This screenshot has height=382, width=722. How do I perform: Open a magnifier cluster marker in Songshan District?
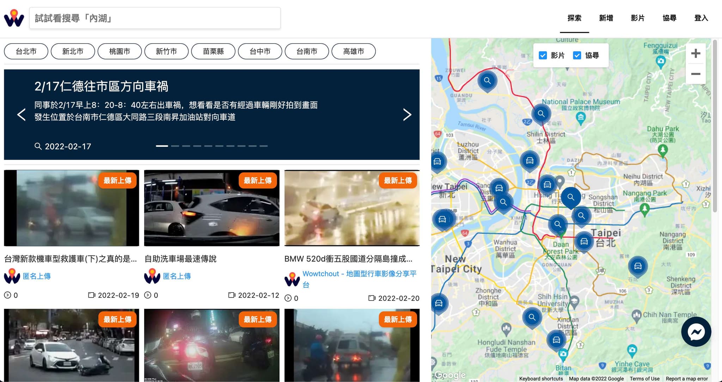(x=581, y=215)
